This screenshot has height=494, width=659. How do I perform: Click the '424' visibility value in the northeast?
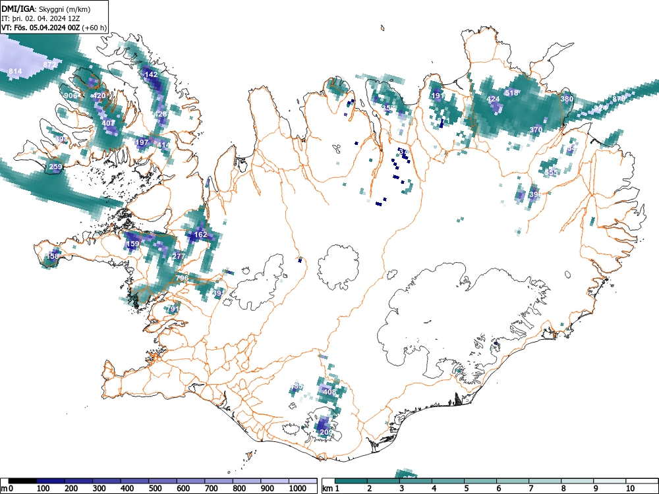point(493,99)
